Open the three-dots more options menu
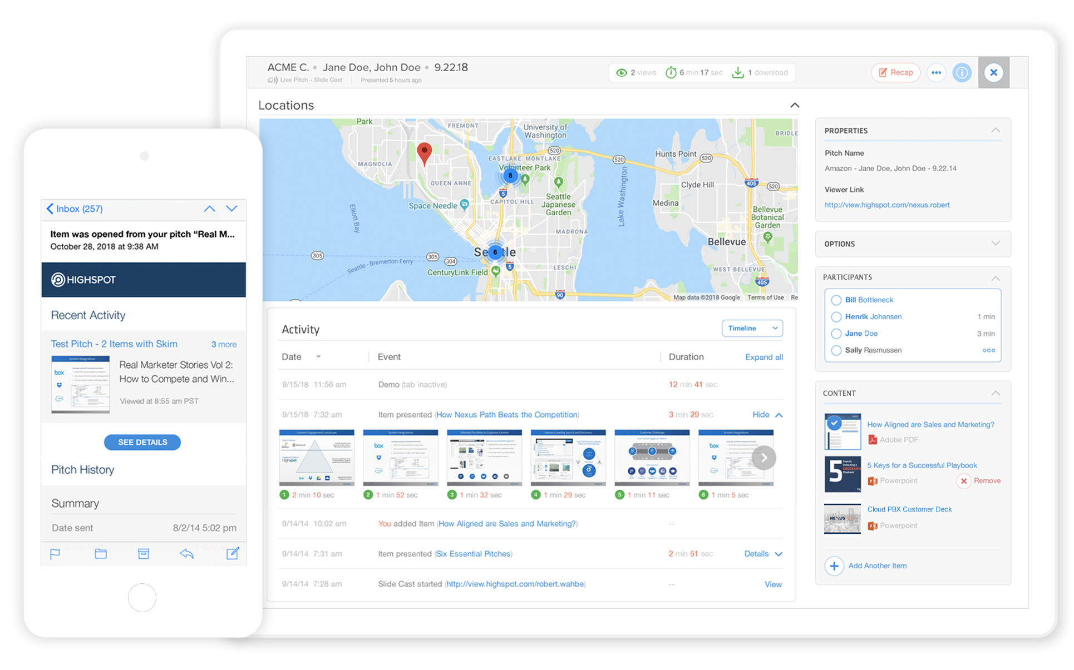 point(937,73)
